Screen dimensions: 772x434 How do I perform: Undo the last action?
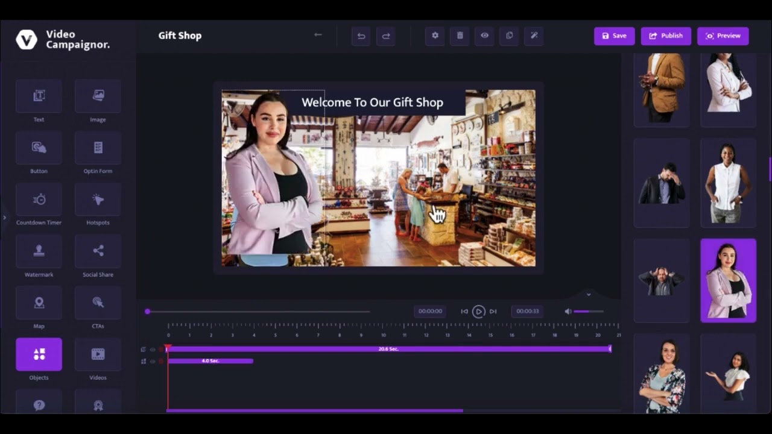(x=361, y=36)
